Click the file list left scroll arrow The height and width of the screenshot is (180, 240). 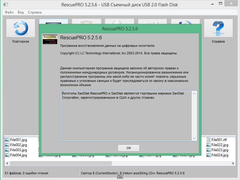(7, 163)
